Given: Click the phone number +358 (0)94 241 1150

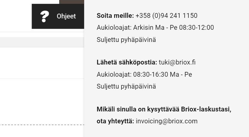Looking at the screenshot, I should [x=166, y=15].
